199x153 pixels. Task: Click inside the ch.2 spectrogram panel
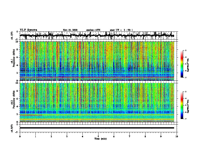click(x=97, y=102)
